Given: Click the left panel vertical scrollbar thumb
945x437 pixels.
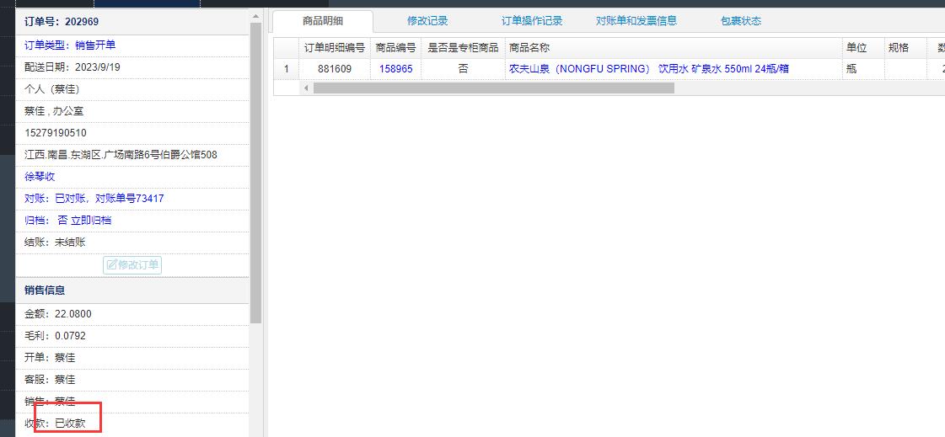Looking at the screenshot, I should [256, 168].
